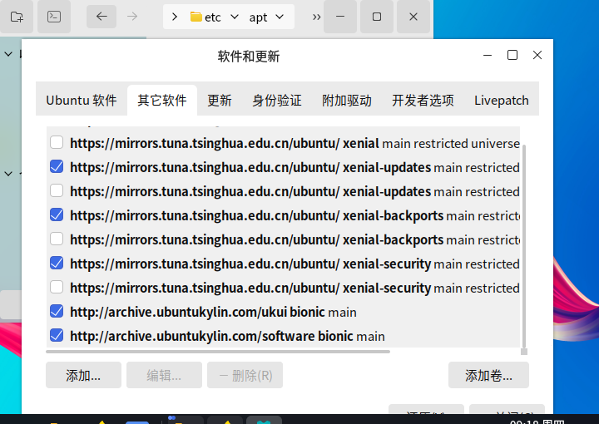Uncheck the first xenial-backports source

pyautogui.click(x=57, y=214)
